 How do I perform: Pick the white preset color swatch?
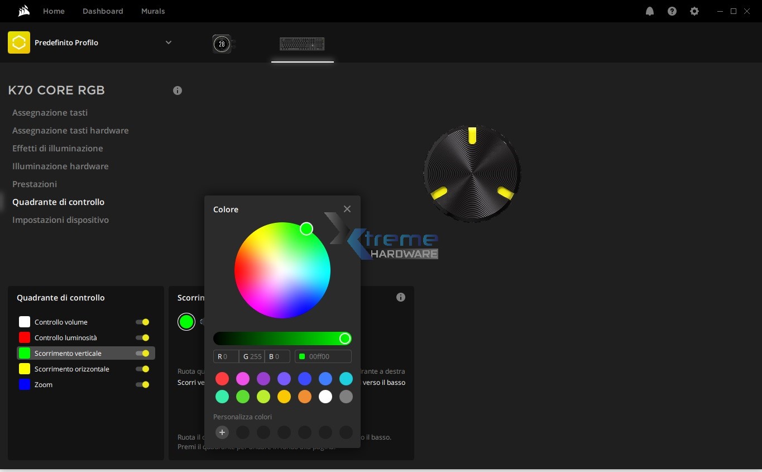(325, 397)
